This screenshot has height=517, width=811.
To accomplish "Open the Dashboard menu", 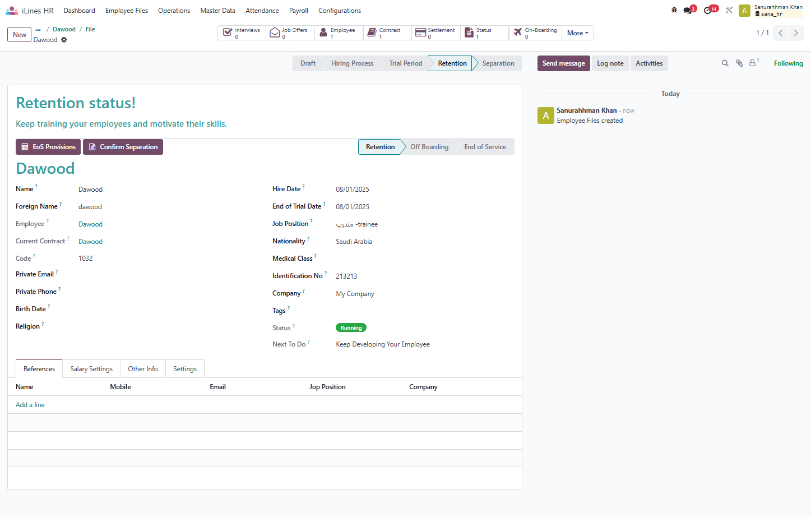I will [x=79, y=11].
